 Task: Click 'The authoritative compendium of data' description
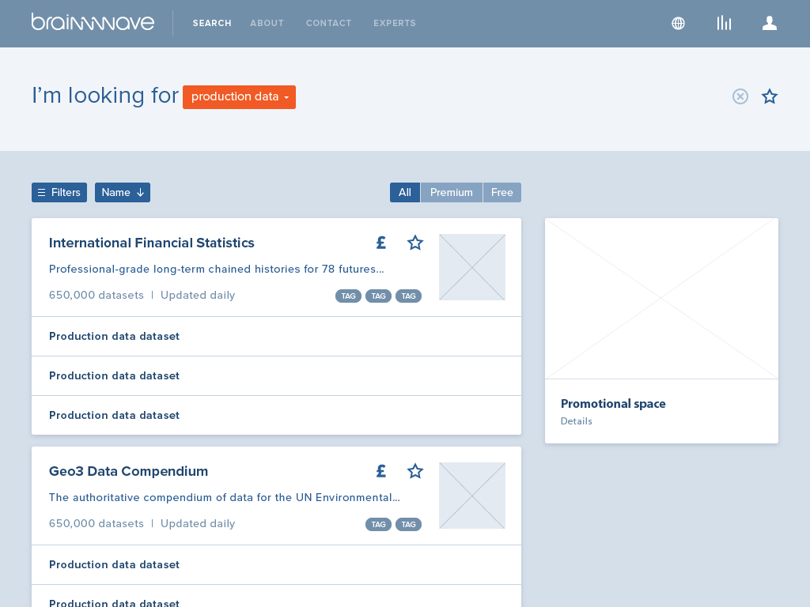click(x=224, y=497)
